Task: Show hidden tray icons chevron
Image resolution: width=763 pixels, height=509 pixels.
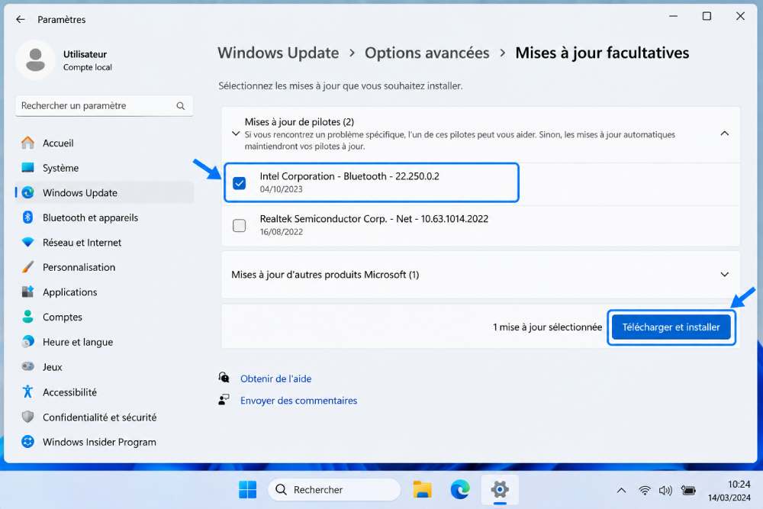Action: click(621, 490)
